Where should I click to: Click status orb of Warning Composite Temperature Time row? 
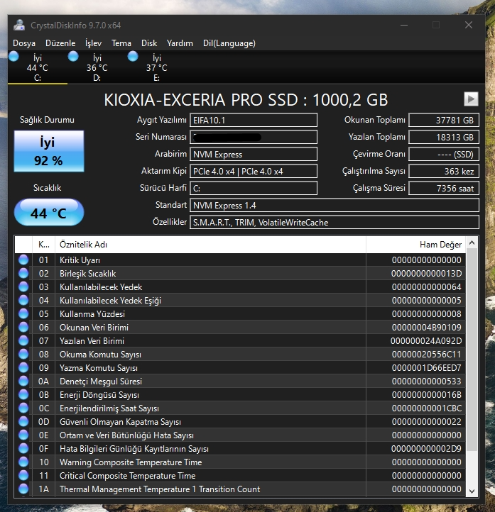pyautogui.click(x=23, y=462)
